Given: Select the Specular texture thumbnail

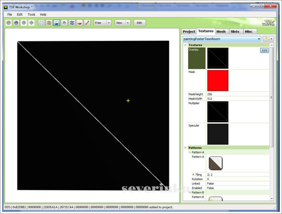Looking at the screenshot, I should pos(218,134).
